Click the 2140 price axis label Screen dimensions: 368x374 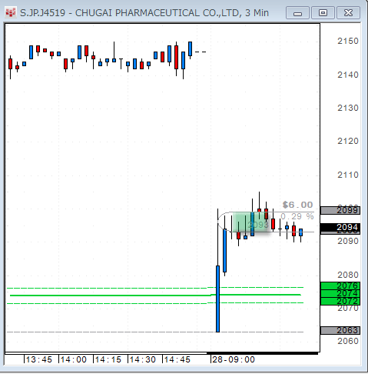pyautogui.click(x=348, y=75)
